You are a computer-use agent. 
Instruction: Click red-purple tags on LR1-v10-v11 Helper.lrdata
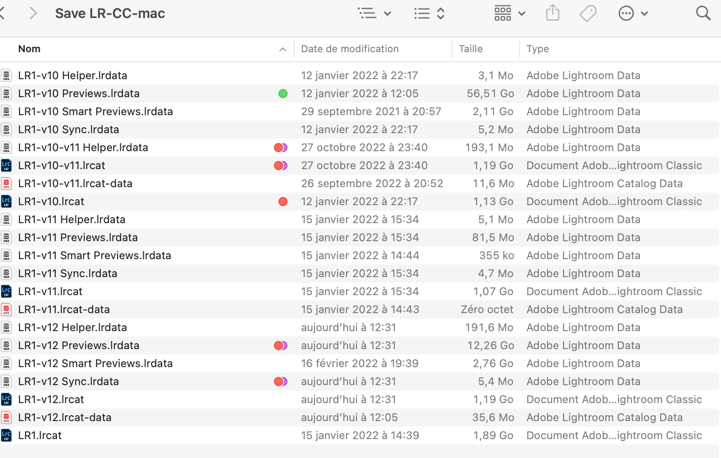281,148
